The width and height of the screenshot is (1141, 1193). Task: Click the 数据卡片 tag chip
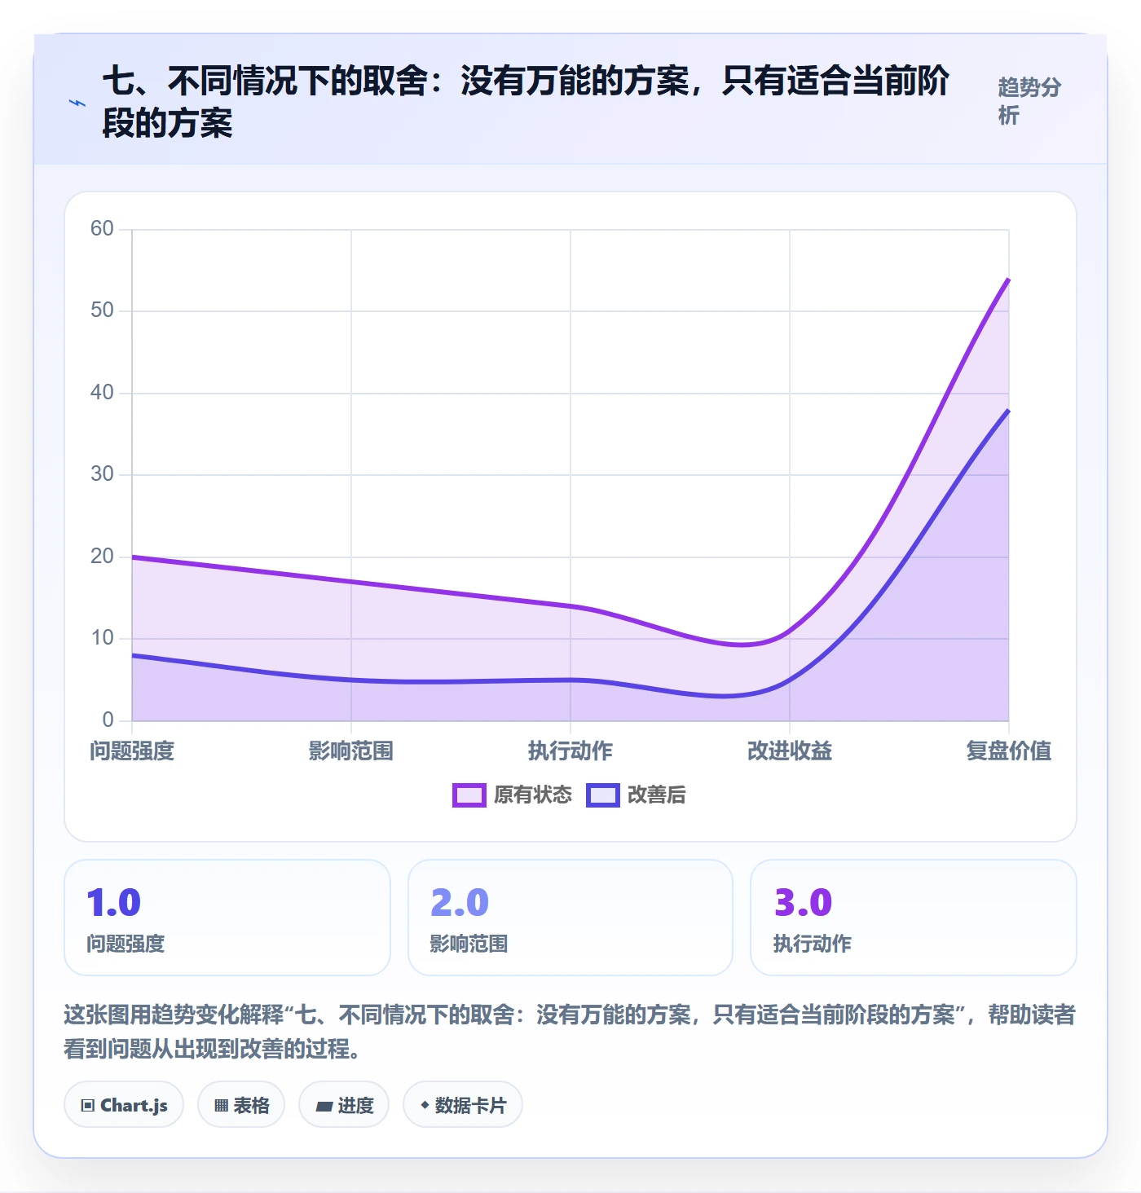[x=463, y=1105]
